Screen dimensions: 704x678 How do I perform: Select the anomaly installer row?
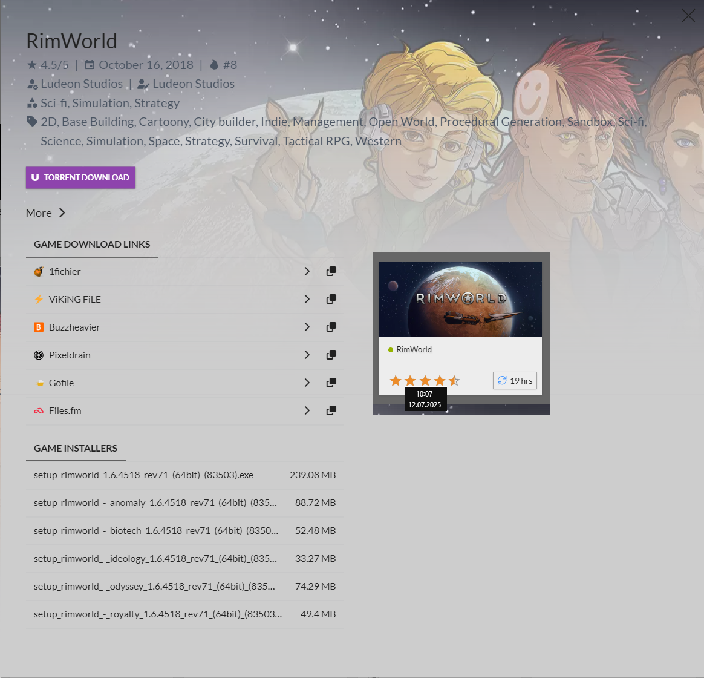184,503
